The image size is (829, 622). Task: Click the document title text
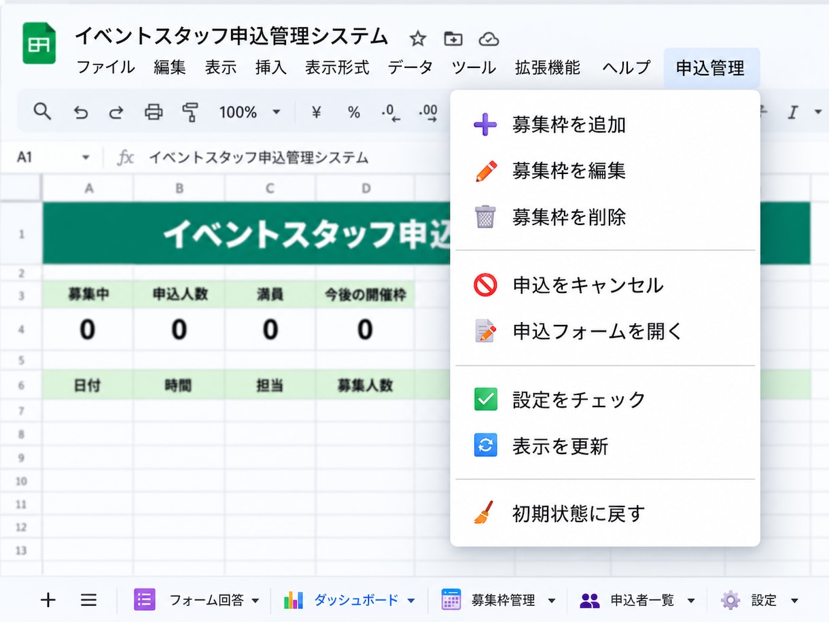click(x=232, y=36)
